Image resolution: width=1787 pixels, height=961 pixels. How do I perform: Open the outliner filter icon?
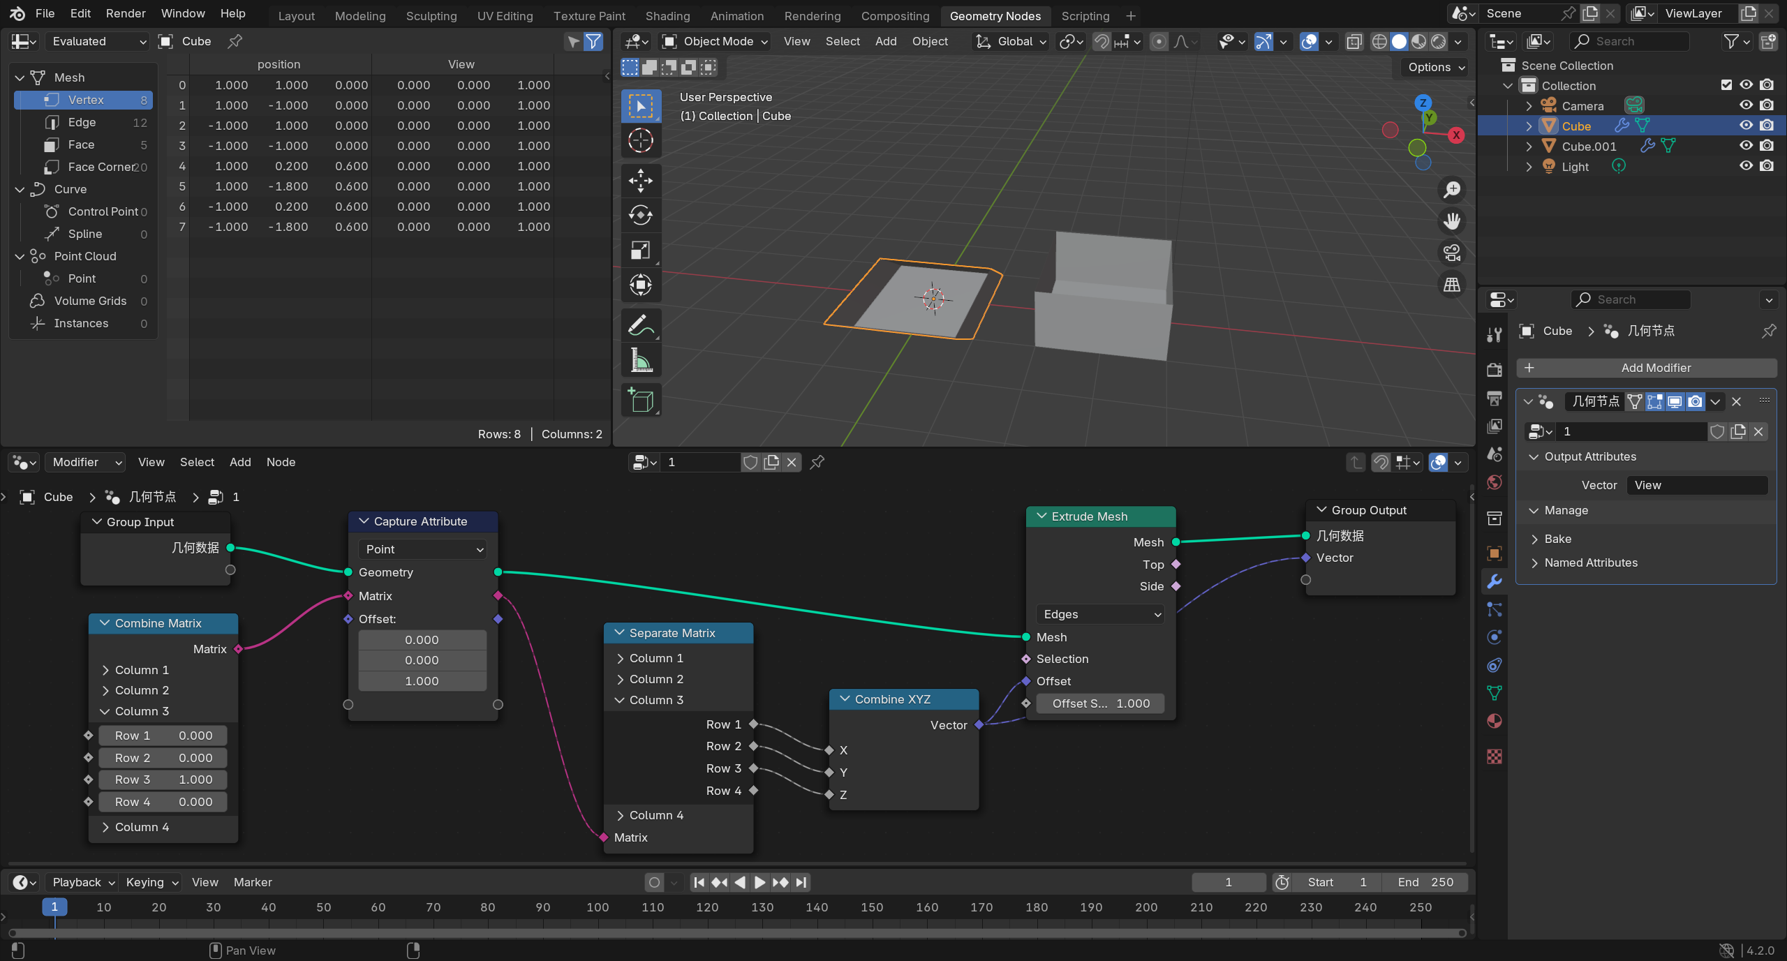pos(1732,42)
